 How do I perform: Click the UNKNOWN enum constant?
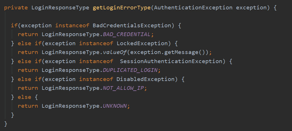[x=115, y=106]
